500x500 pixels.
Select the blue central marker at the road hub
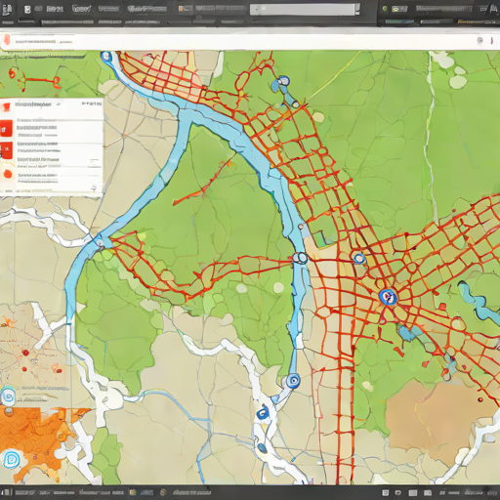(x=388, y=297)
